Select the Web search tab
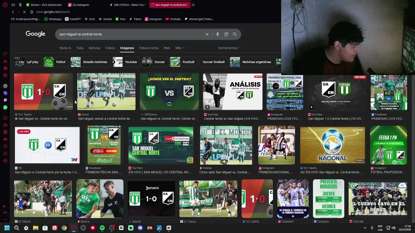Screen dimensions: 415x233 click(167, 48)
